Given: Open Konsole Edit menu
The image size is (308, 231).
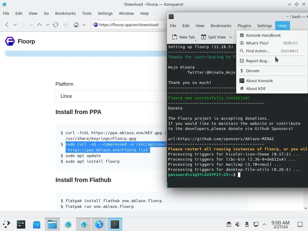Looking at the screenshot, I should [186, 26].
